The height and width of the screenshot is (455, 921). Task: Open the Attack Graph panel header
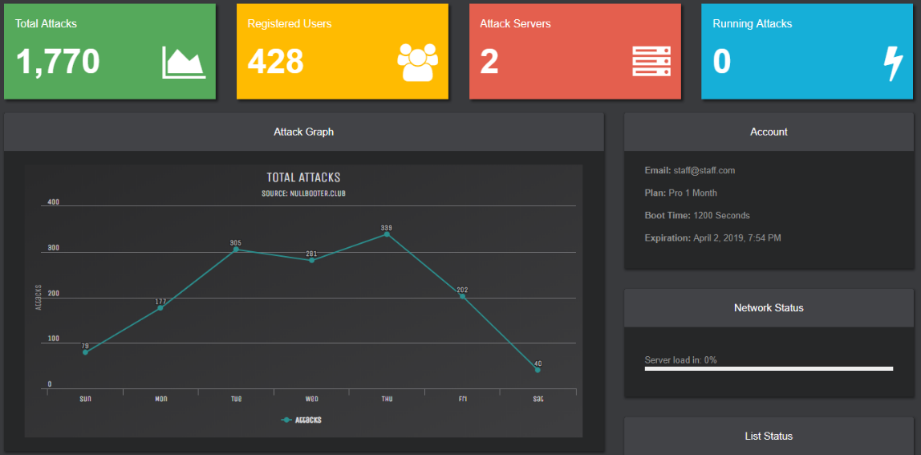point(303,132)
